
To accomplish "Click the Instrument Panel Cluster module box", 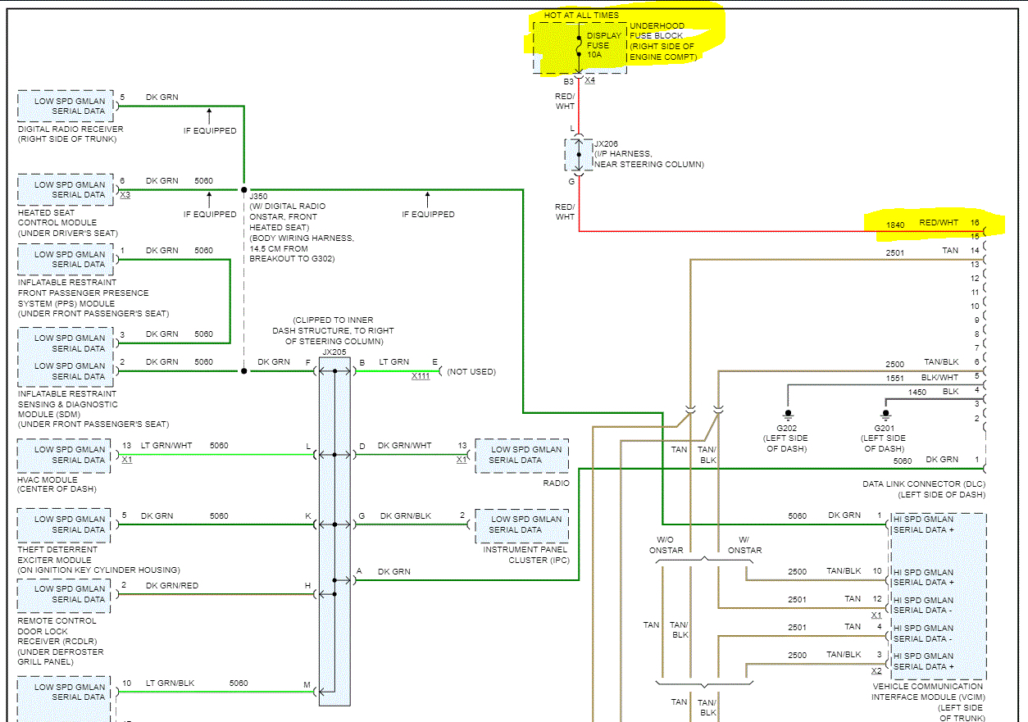I will (521, 524).
